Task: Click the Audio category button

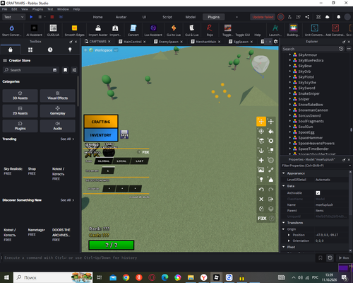Action: point(58,126)
